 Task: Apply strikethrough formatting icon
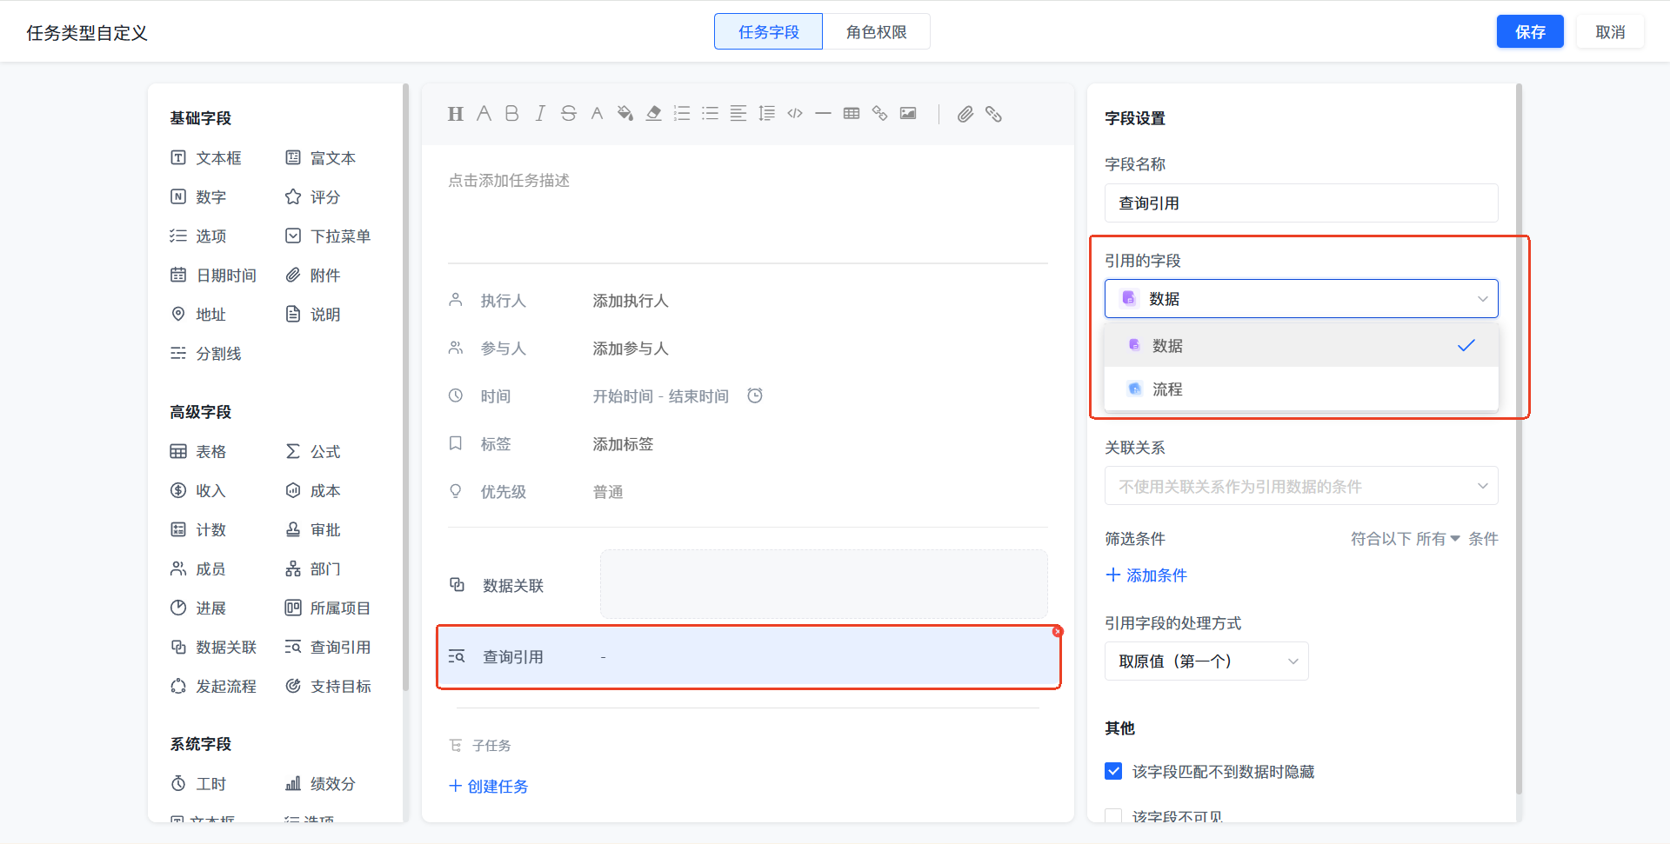click(569, 114)
